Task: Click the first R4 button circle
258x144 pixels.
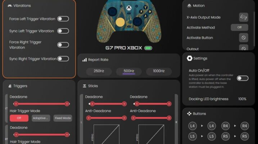Action: (x=226, y=126)
